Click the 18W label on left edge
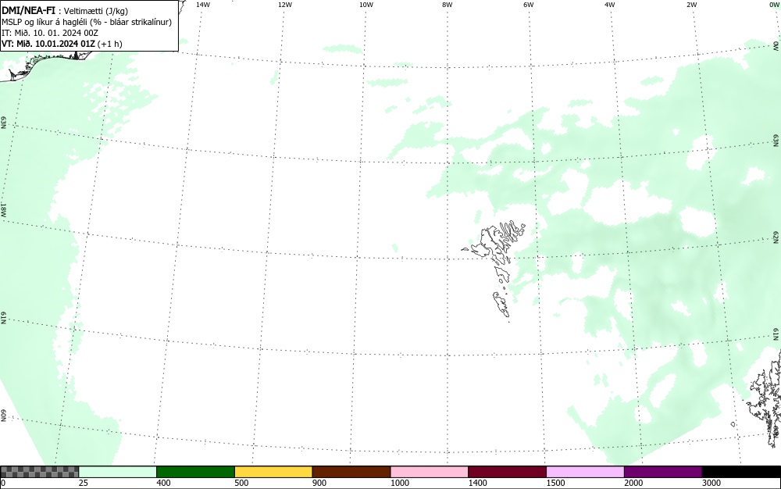Viewport: 781px width, 489px height. pyautogui.click(x=3, y=209)
